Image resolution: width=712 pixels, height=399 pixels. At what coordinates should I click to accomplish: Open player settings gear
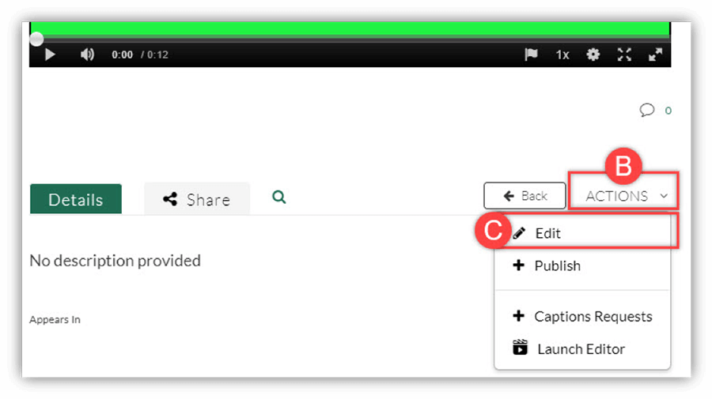tap(593, 55)
